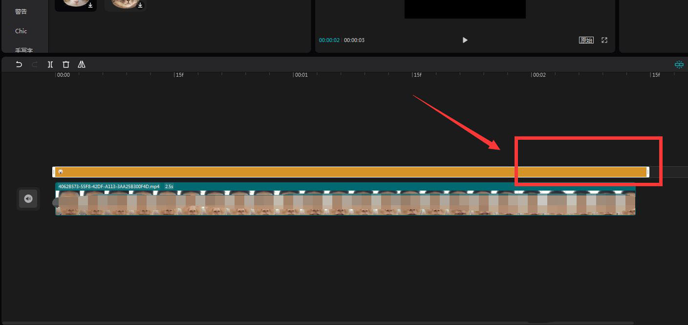688x325 pixels.
Task: Click the right trim handle of sticker clip
Action: click(x=647, y=172)
